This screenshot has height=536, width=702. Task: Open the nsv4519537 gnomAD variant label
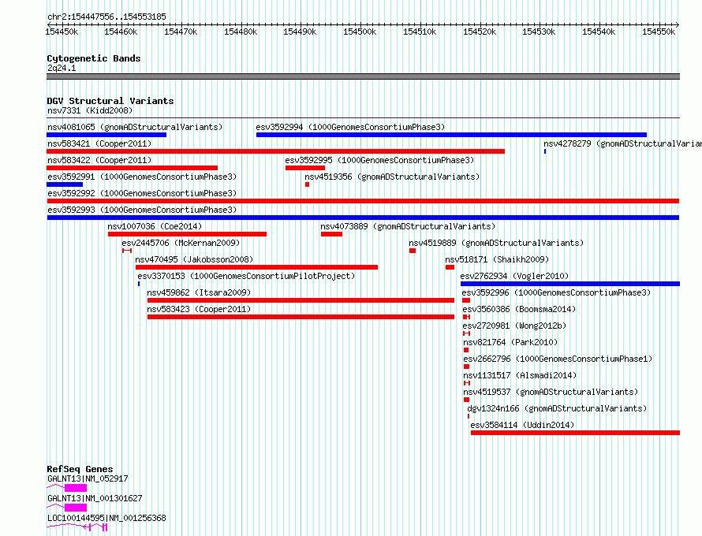coord(551,392)
